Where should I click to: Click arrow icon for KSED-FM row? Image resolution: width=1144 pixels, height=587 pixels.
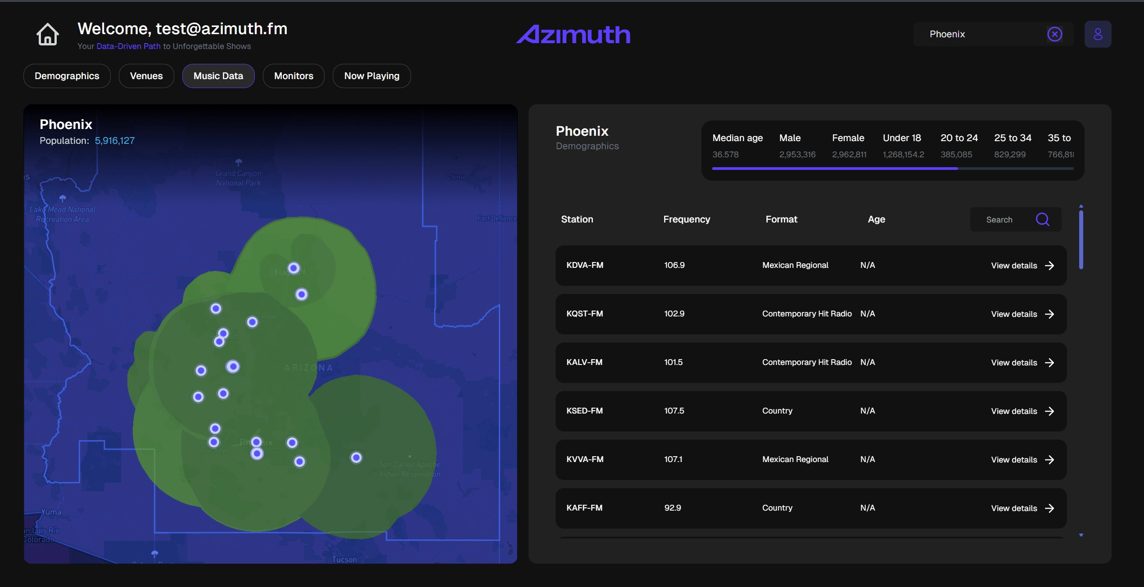click(1049, 411)
